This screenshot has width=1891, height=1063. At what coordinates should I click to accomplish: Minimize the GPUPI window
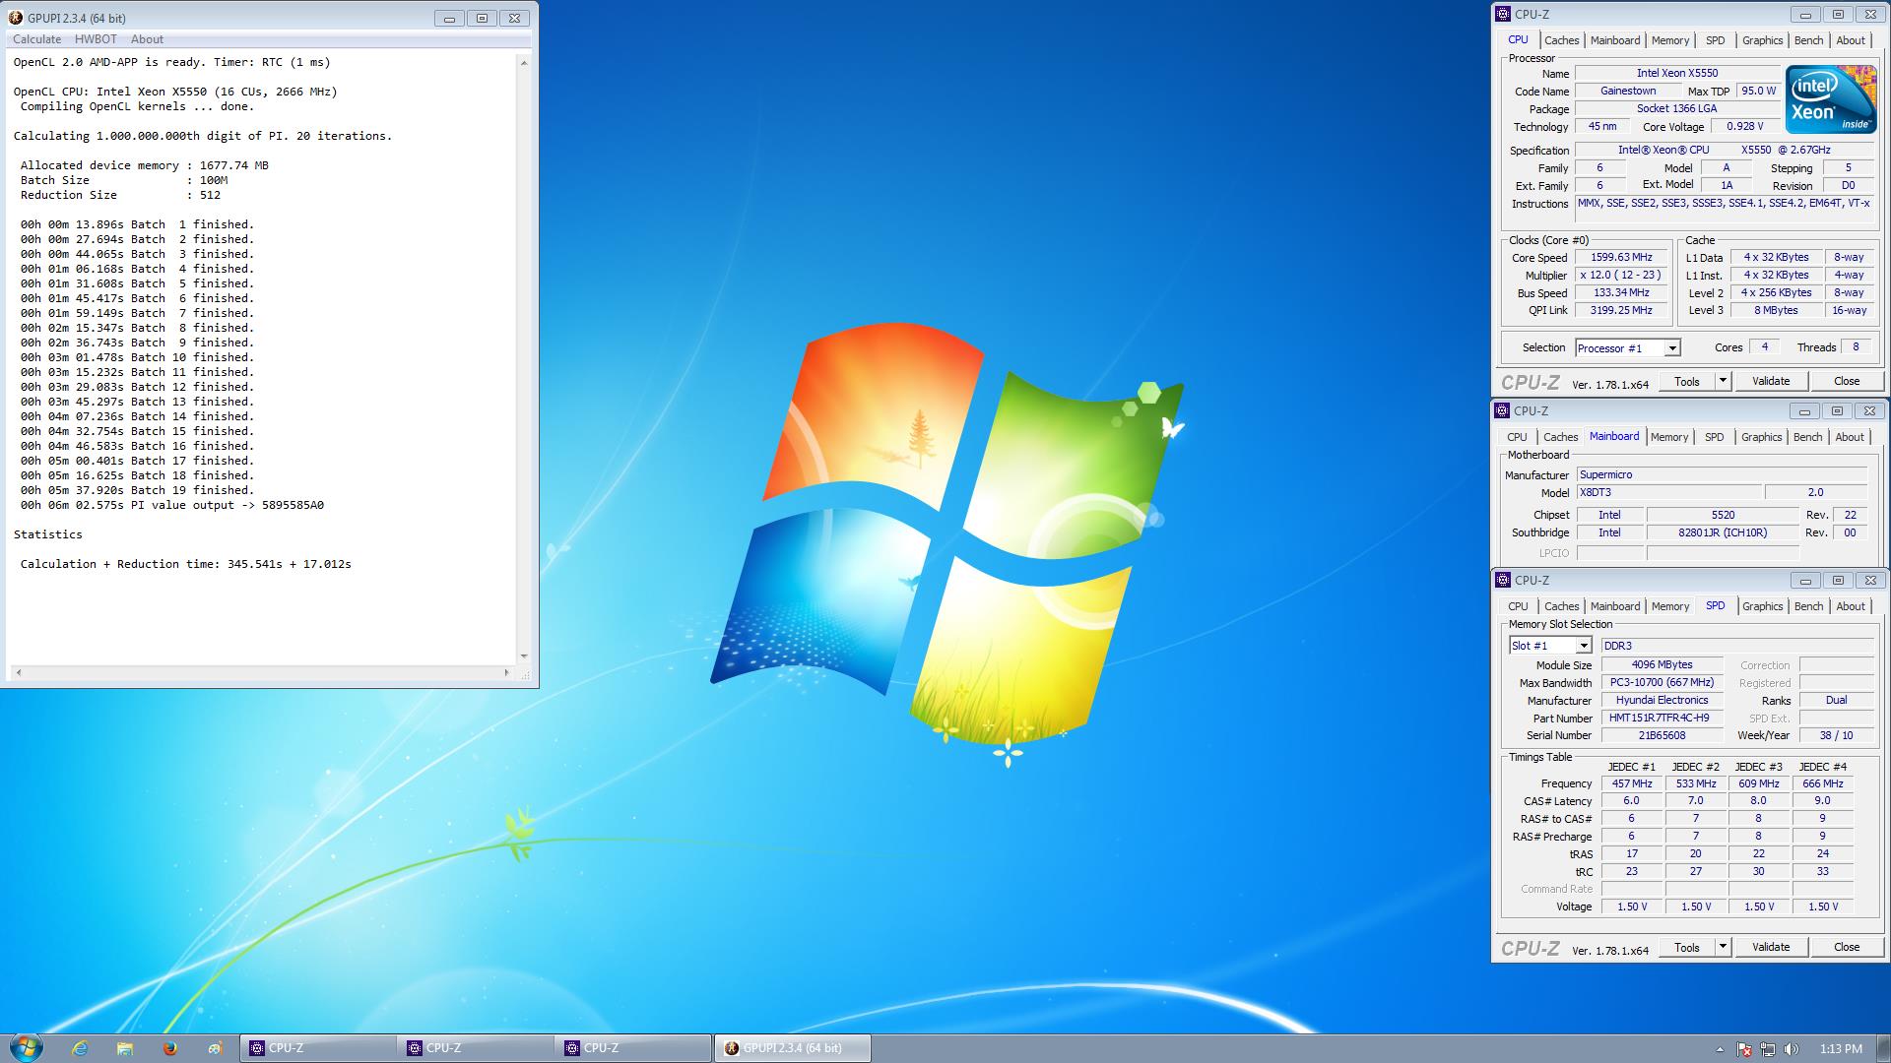point(449,18)
